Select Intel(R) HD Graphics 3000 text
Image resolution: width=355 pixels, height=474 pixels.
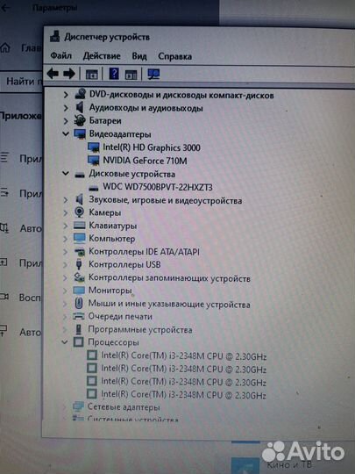[x=152, y=147]
